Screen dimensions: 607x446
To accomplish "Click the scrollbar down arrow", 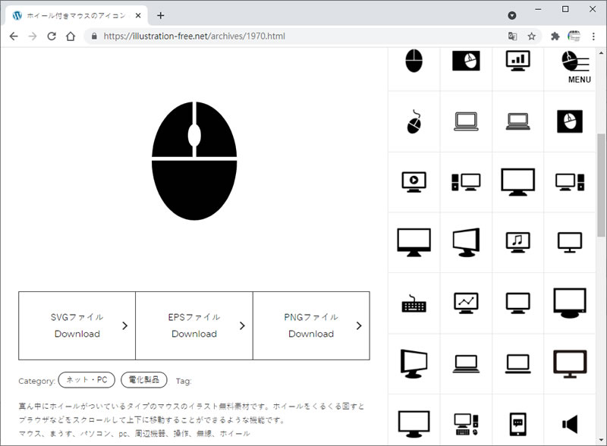I will (x=601, y=440).
